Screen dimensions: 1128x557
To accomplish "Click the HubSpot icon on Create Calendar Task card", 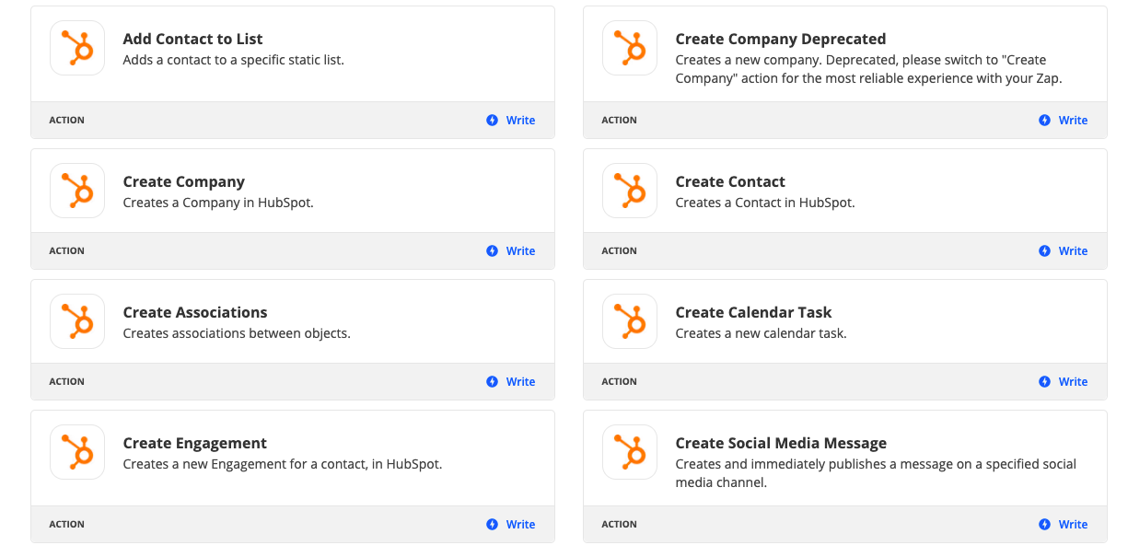I will [630, 321].
